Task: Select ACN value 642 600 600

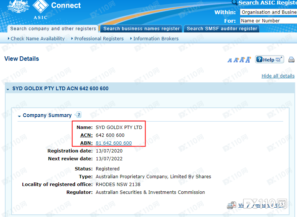Action: pos(110,135)
